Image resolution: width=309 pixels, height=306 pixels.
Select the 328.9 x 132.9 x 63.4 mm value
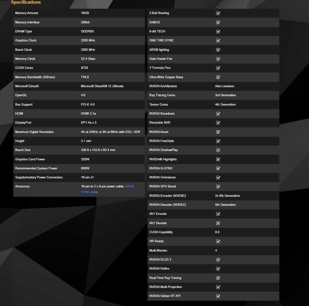pyautogui.click(x=98, y=150)
